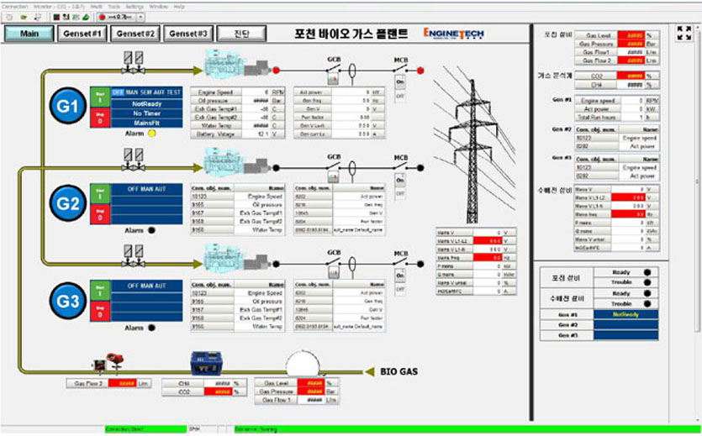Open the Help menu

click(178, 7)
